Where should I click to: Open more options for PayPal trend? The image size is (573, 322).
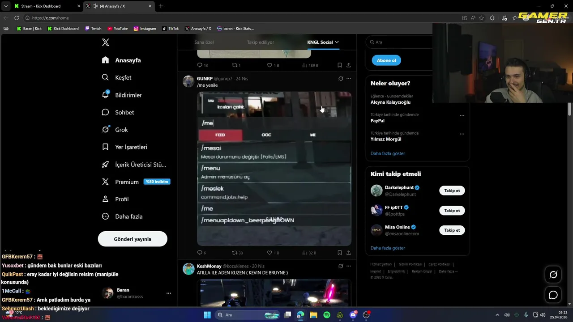[x=462, y=115]
